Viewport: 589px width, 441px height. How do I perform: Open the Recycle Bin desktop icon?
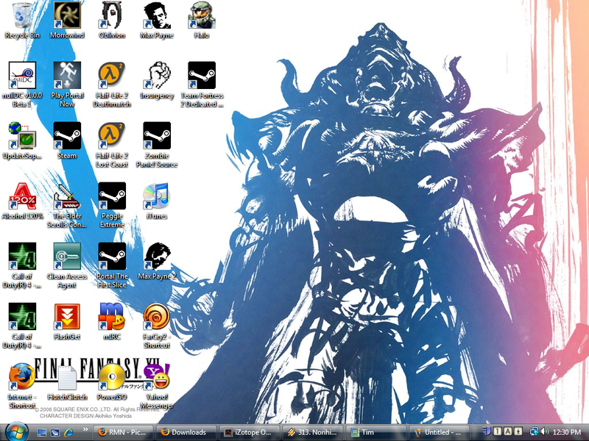pos(22,15)
